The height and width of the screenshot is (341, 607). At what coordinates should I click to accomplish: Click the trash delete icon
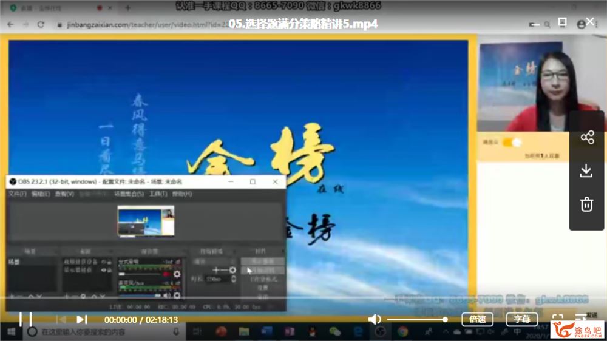point(586,204)
